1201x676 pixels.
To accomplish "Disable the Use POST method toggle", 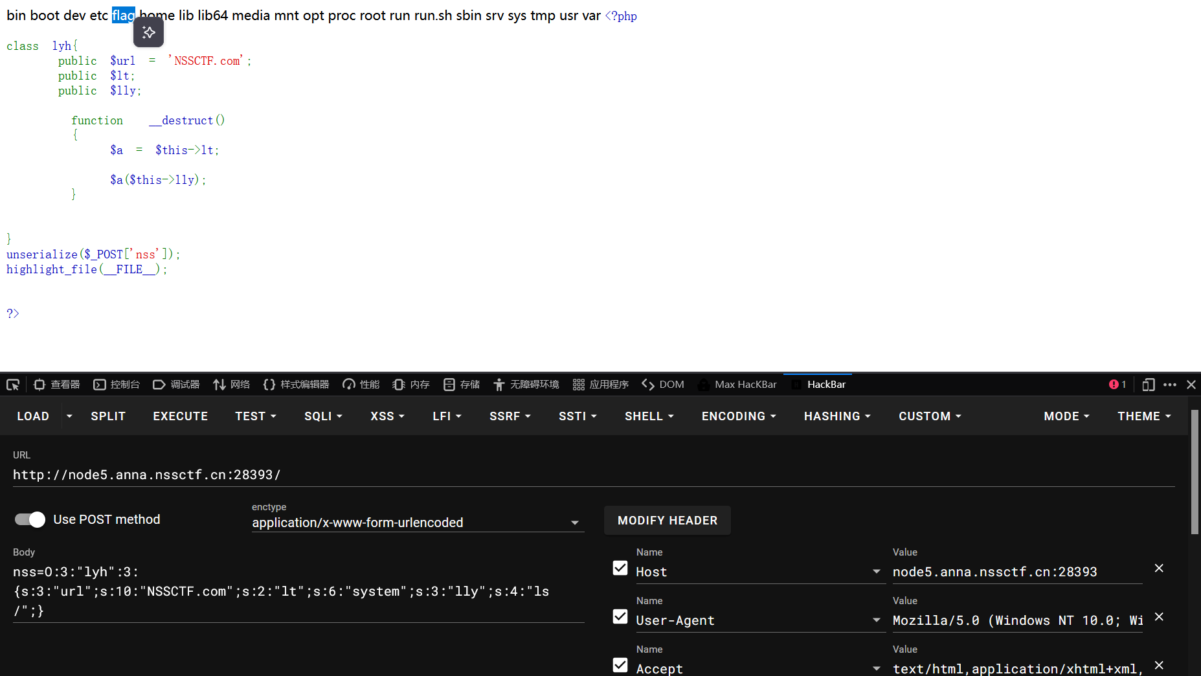I will point(29,519).
